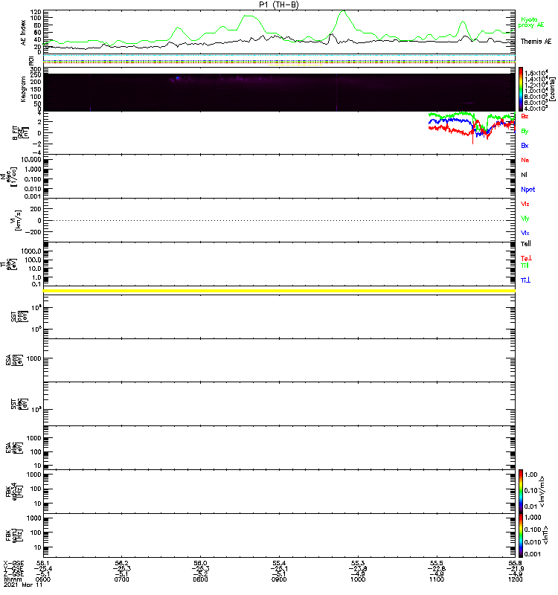Click the '1200' time tick label
558x595 pixels.
coord(515,579)
